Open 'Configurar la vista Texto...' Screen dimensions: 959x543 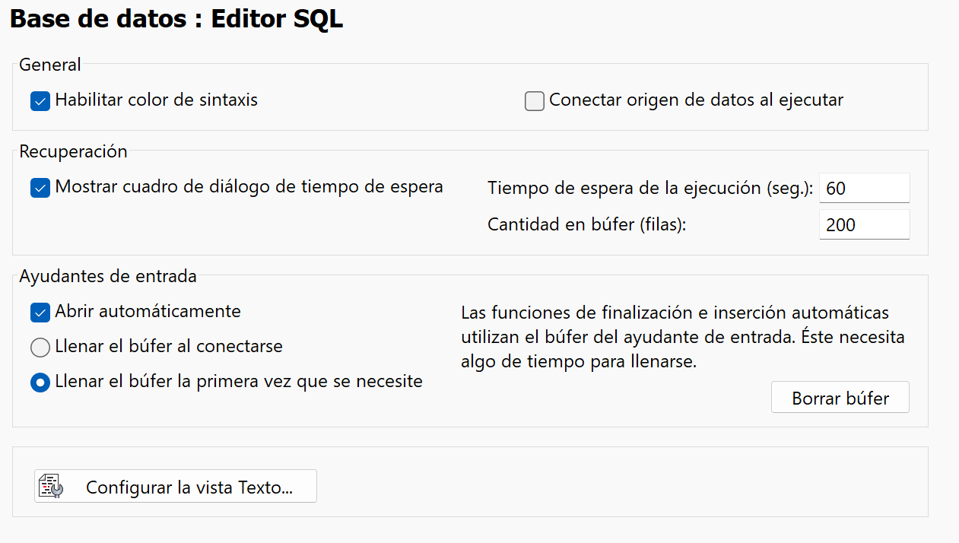[175, 485]
